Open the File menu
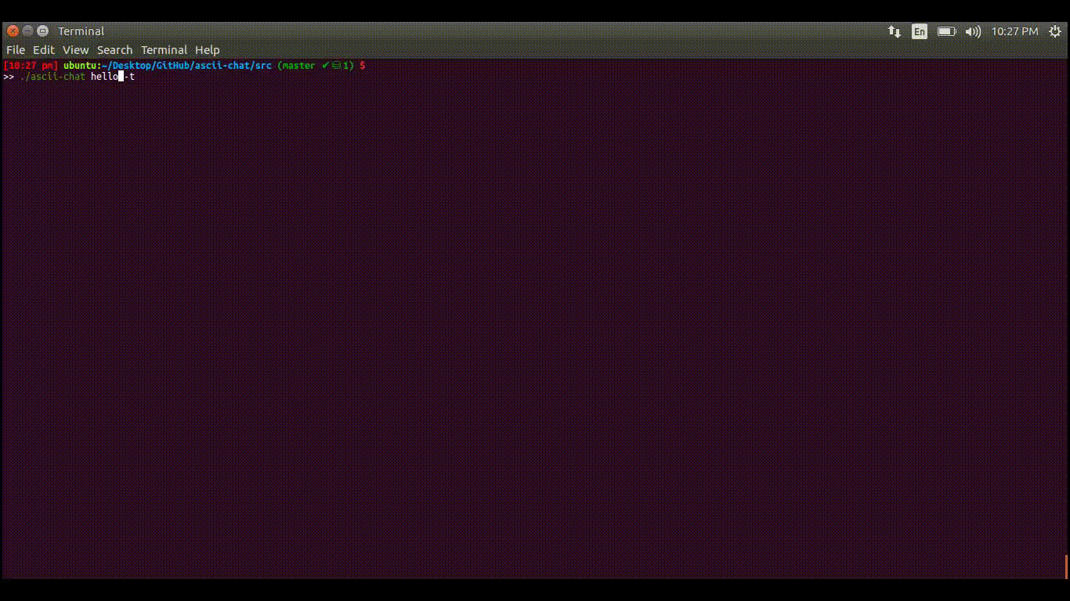1070x601 pixels. point(16,50)
